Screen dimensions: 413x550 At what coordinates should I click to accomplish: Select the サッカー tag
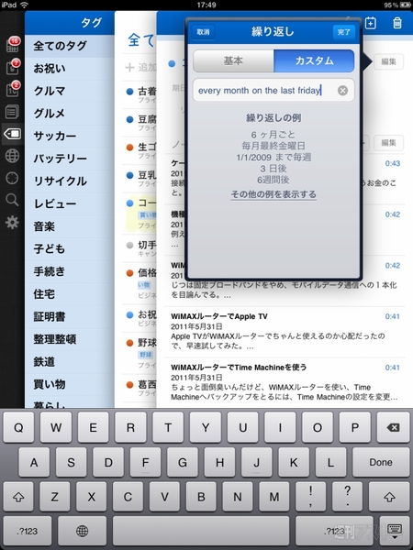point(70,136)
